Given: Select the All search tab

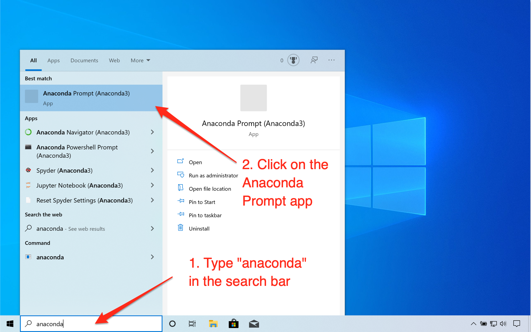Looking at the screenshot, I should [x=34, y=60].
